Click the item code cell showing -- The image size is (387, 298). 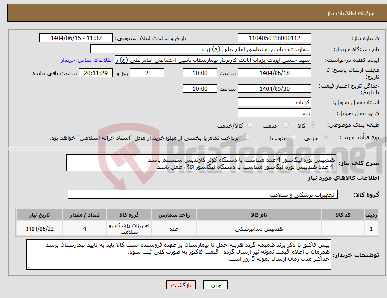click(x=343, y=229)
